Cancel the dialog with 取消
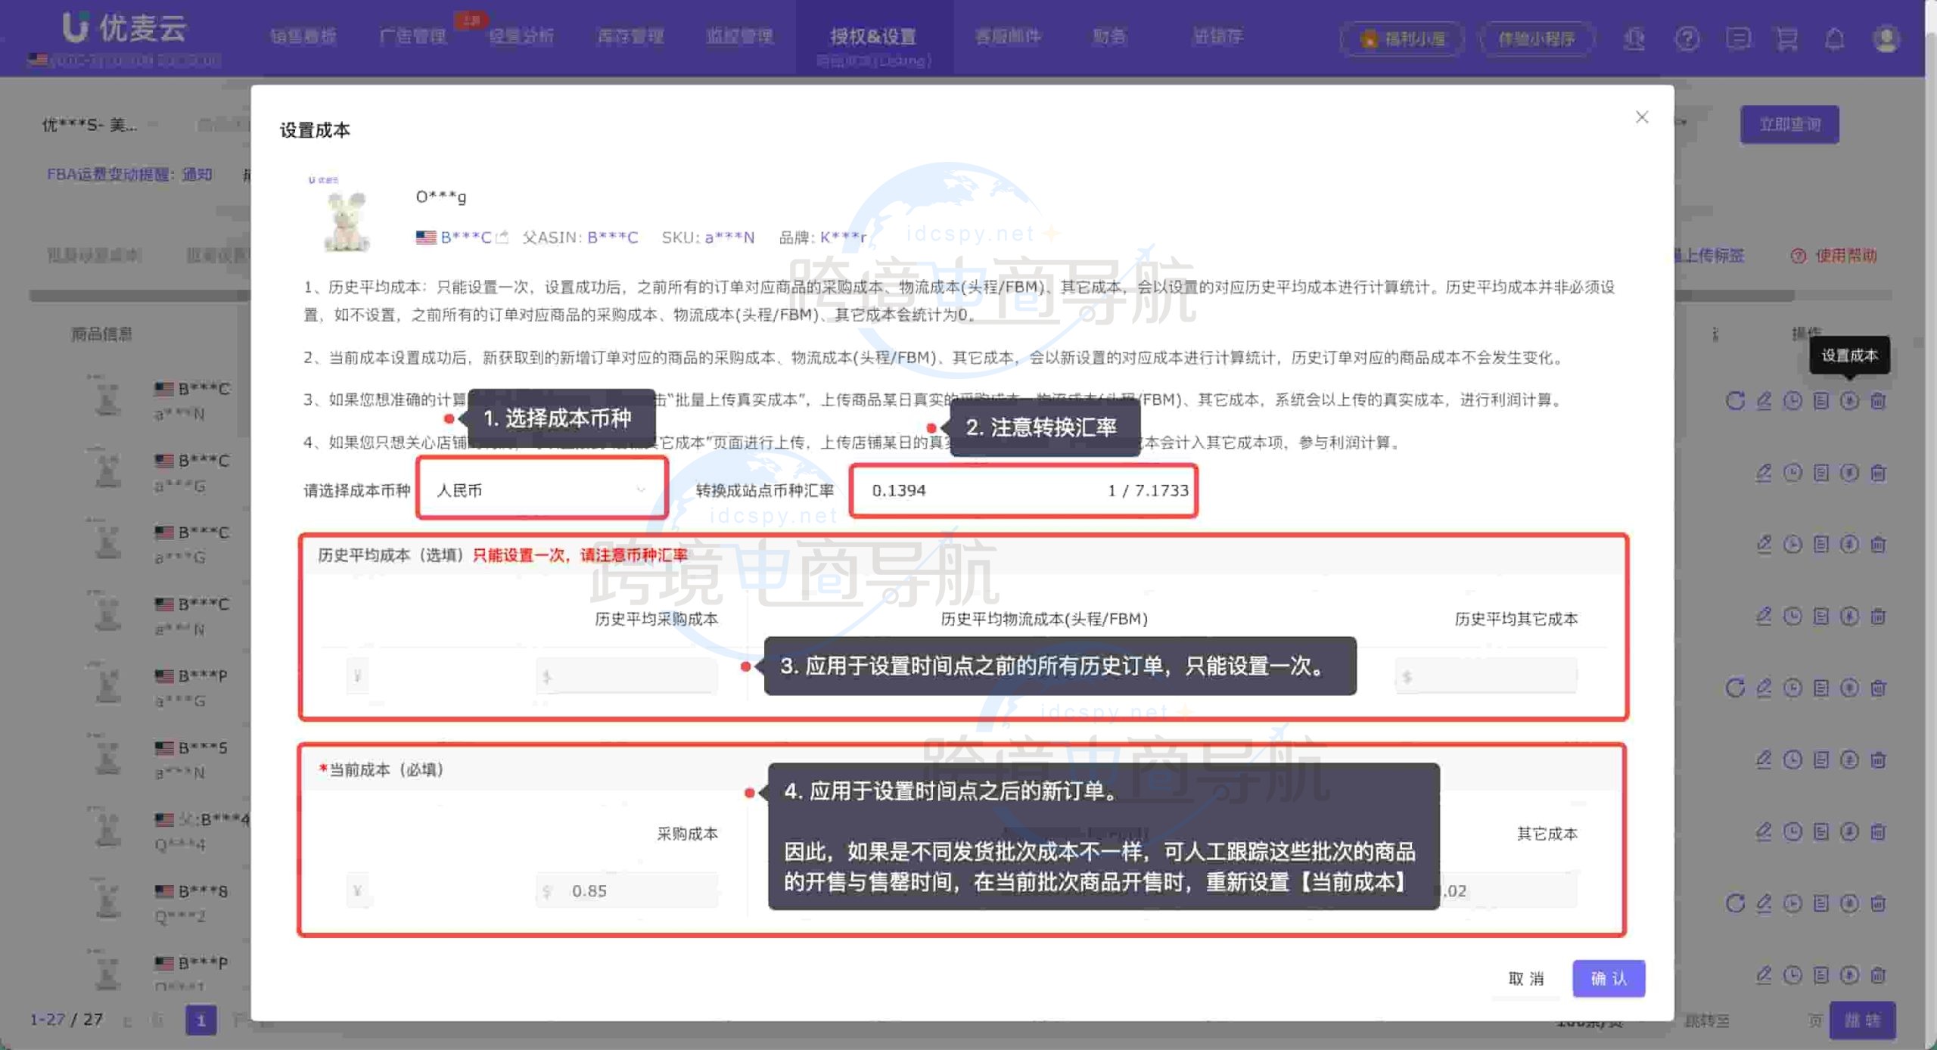Viewport: 1937px width, 1050px height. click(1525, 978)
